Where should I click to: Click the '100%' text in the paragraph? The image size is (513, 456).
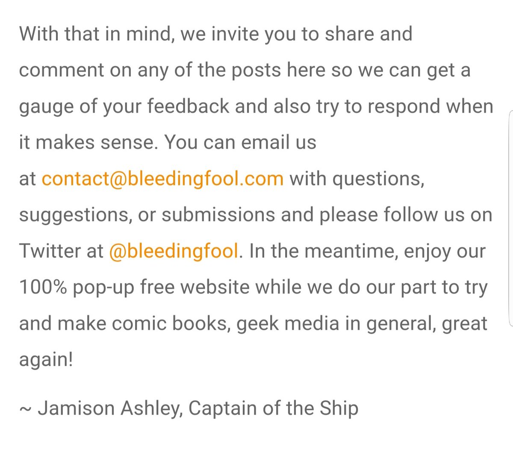coord(43,287)
